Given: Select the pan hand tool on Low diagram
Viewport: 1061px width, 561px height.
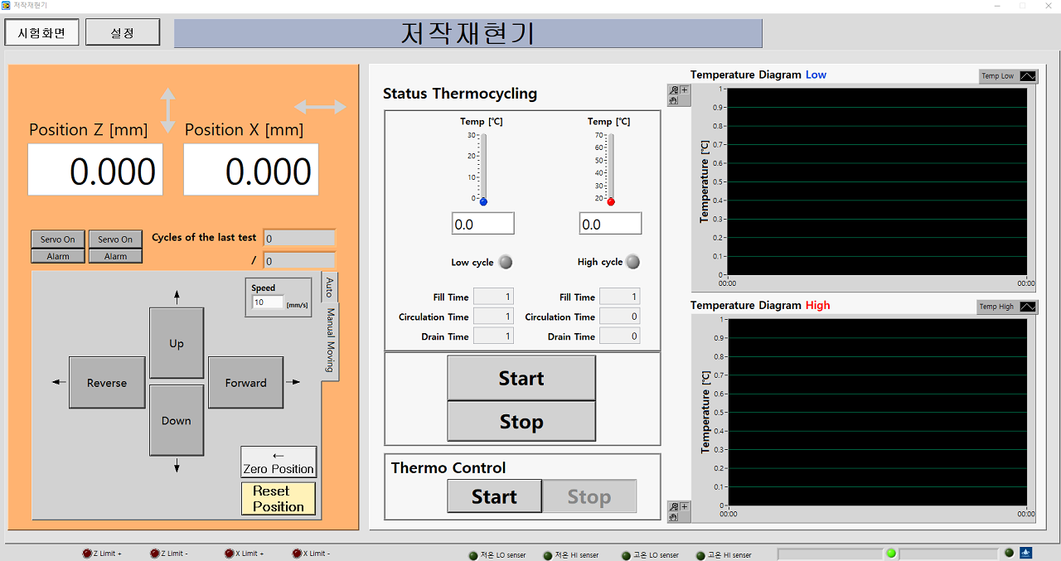Looking at the screenshot, I should (x=674, y=100).
